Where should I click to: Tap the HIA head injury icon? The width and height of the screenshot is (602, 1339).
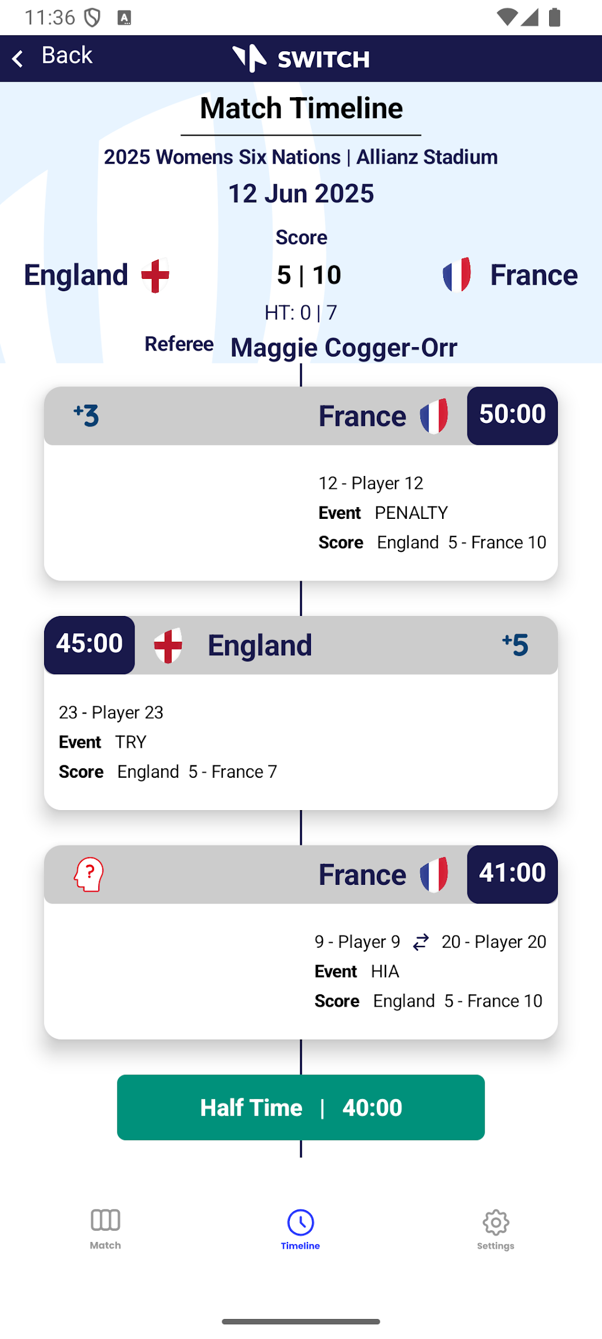[x=89, y=874]
